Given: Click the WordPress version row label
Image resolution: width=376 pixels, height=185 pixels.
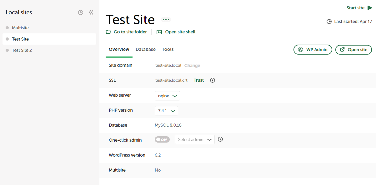Looking at the screenshot, I should tap(127, 155).
